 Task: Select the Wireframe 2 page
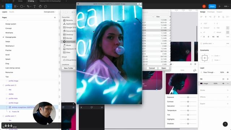10,46
